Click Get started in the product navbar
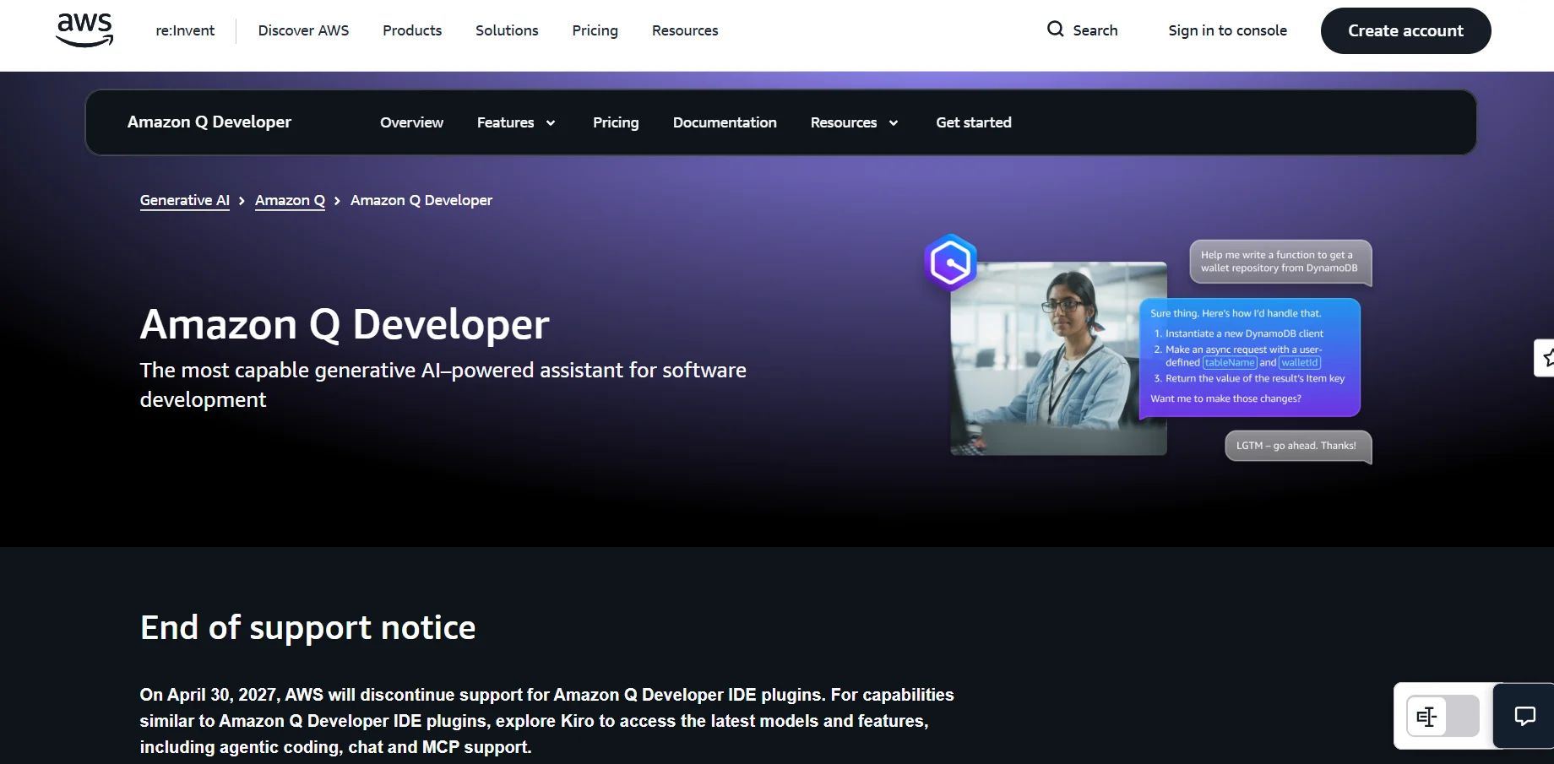Viewport: 1554px width, 764px height. click(x=974, y=122)
